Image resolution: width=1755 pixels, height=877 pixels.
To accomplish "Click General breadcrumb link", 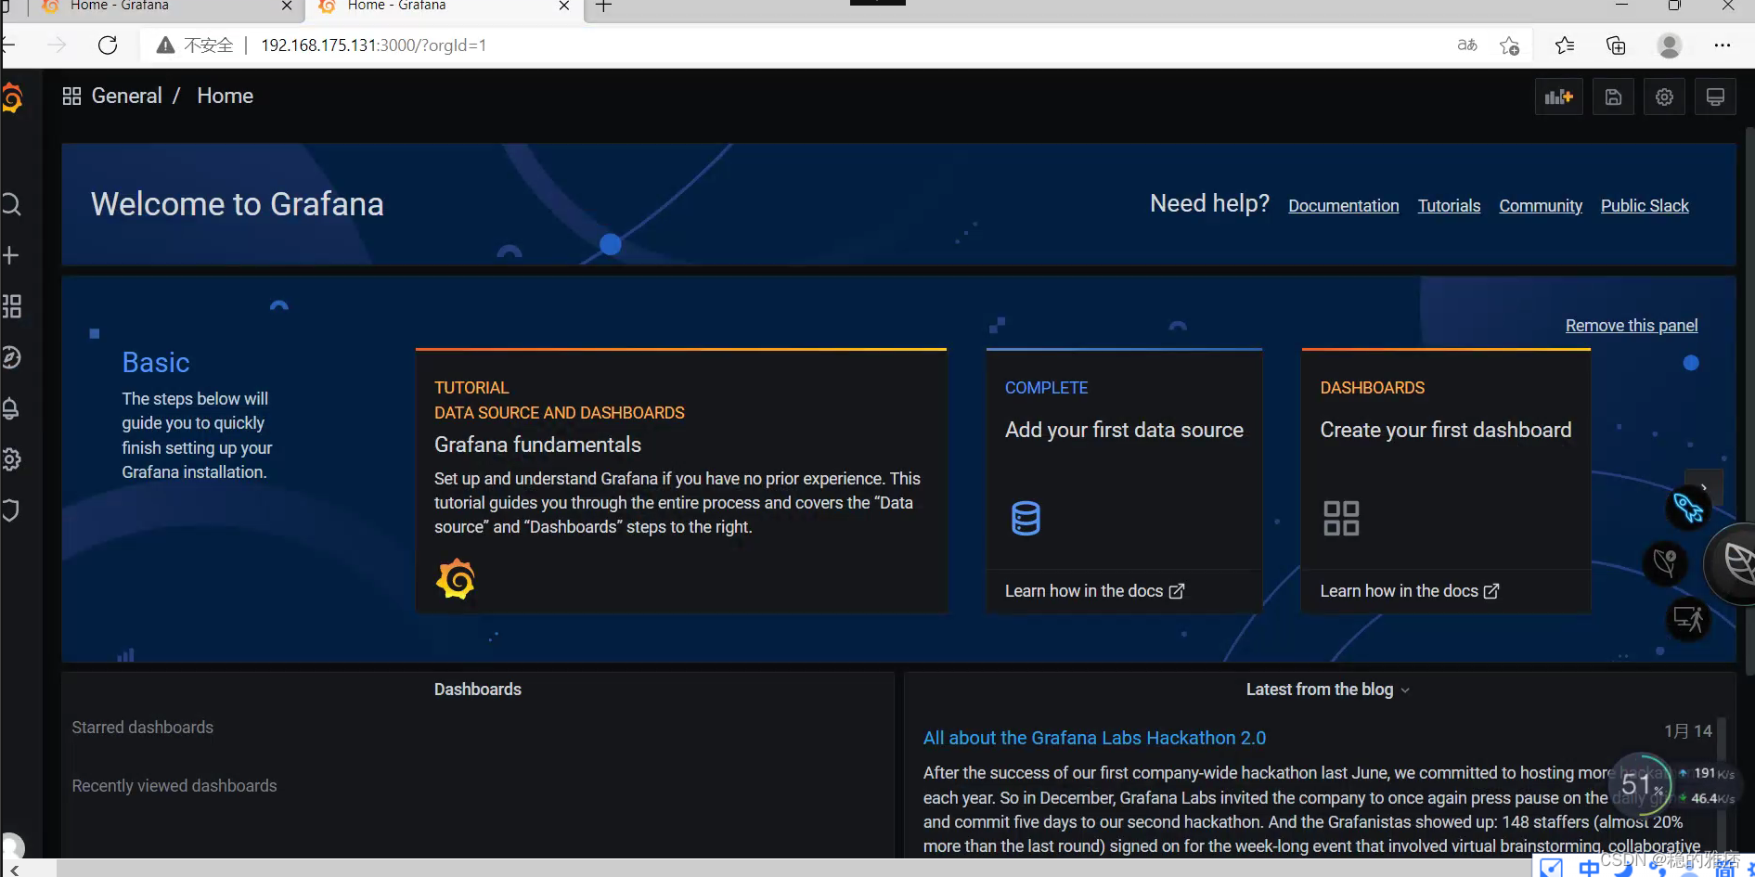I will [x=126, y=97].
